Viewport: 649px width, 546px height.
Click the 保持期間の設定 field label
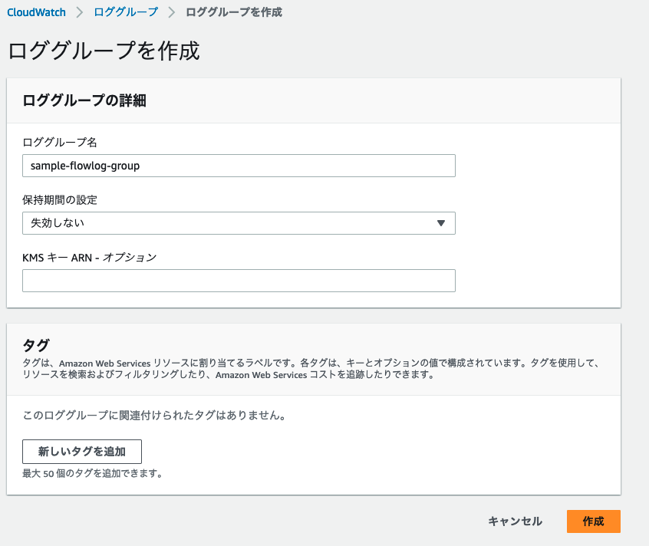click(x=60, y=199)
